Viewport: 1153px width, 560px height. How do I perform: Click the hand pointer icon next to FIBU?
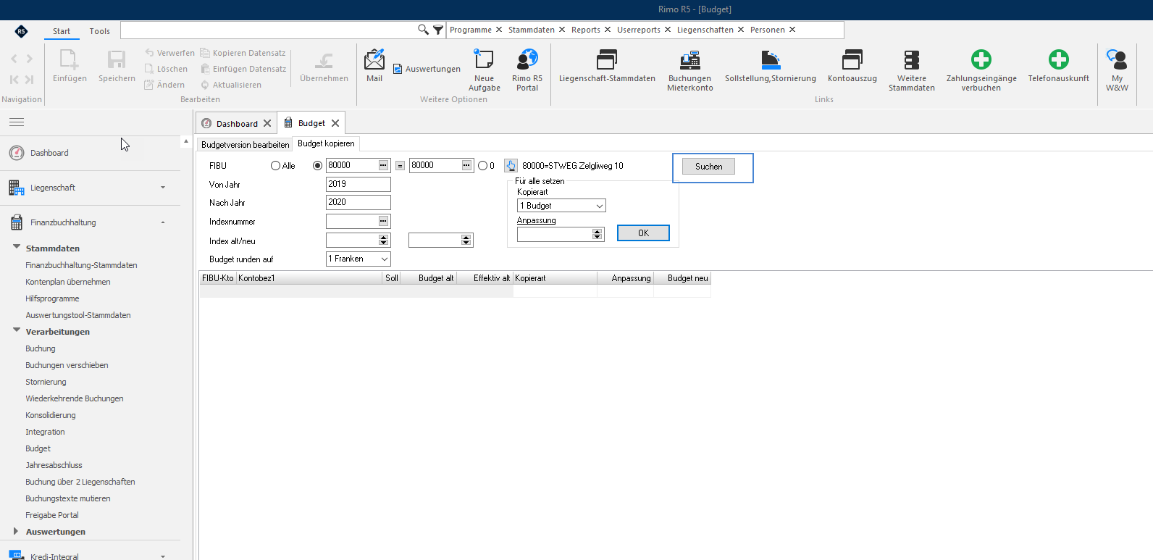tap(511, 165)
